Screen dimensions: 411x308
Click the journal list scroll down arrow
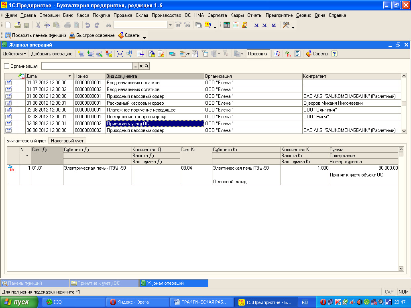point(404,131)
